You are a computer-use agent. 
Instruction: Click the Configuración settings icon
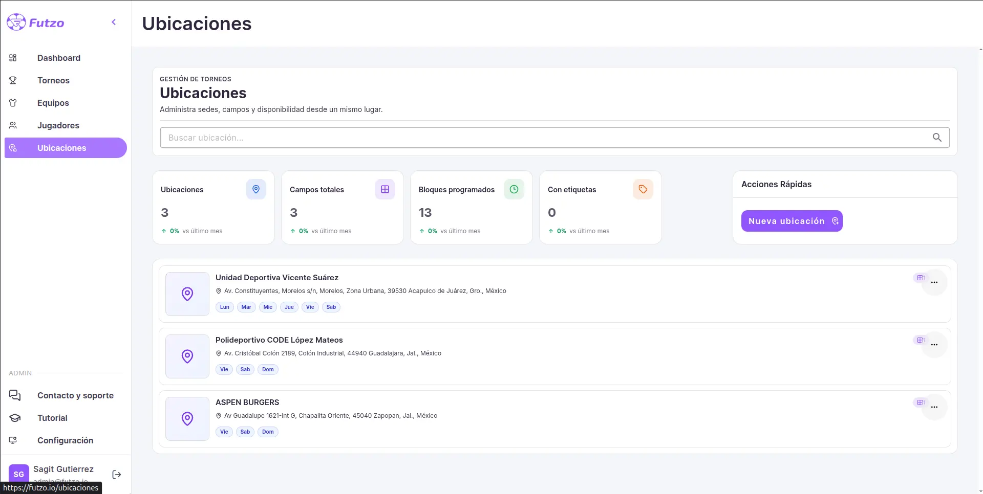tap(13, 440)
